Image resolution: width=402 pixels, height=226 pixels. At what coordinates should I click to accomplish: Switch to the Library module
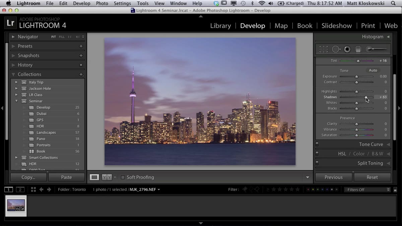220,26
